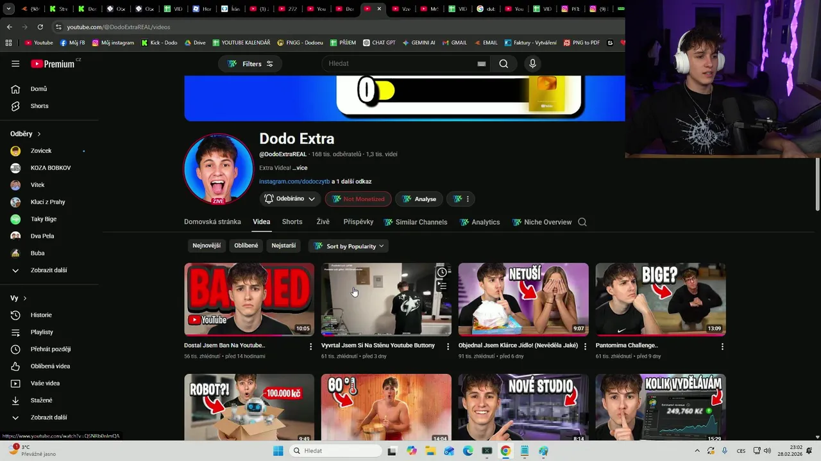Screen dimensions: 821x461
Task: Show hidden system tray icons
Action: (697, 451)
